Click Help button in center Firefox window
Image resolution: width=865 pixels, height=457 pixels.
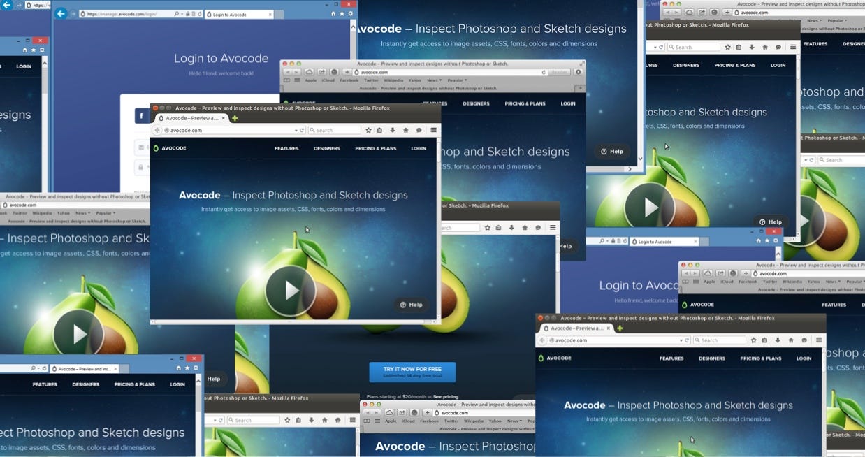click(x=411, y=305)
